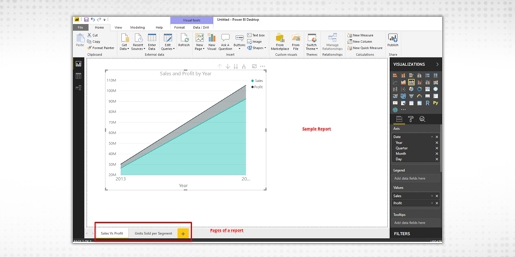515x257 pixels.
Task: Open the Date field dropdown arrow
Action: (432, 137)
